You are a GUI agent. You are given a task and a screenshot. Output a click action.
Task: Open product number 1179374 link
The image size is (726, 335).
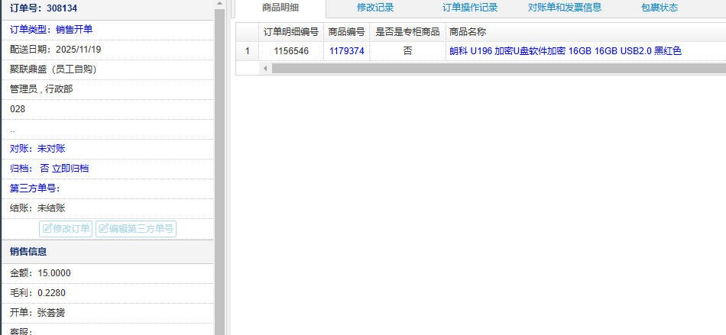[346, 51]
